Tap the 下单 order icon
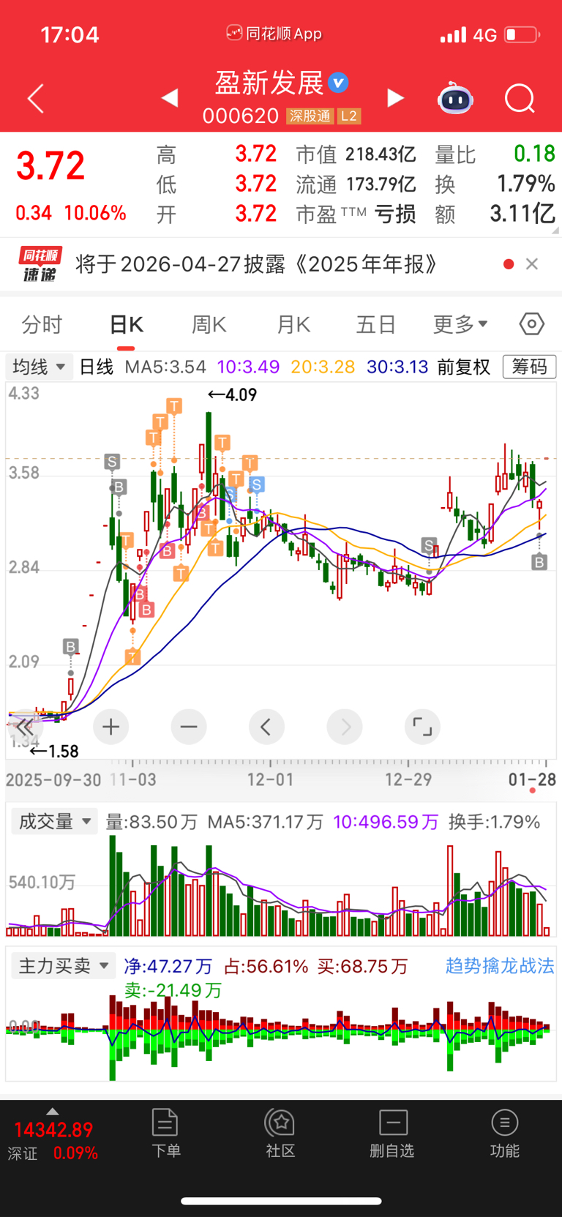 [x=165, y=1134]
